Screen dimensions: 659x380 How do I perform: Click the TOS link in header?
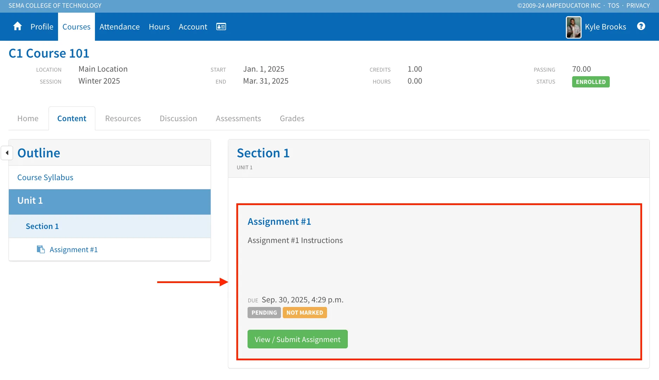[x=613, y=6]
